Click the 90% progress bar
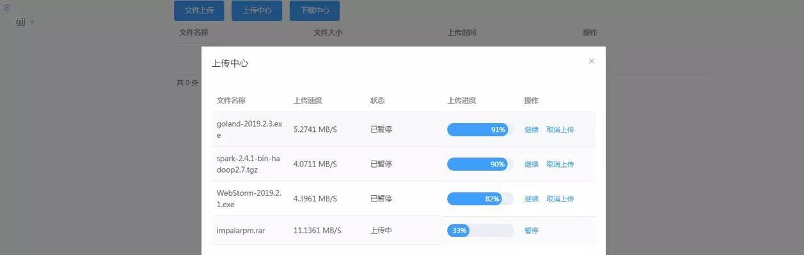 coord(480,164)
